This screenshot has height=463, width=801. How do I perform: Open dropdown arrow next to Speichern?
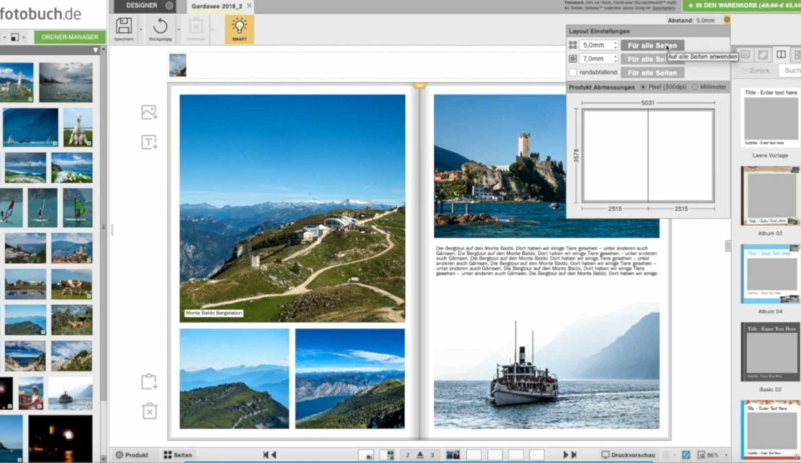coord(140,29)
